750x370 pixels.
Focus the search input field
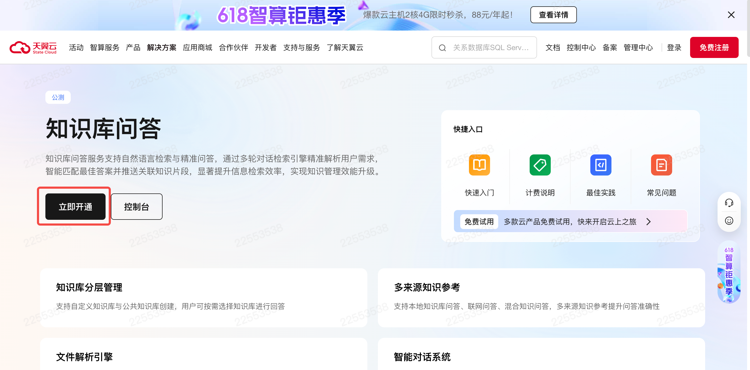click(491, 47)
